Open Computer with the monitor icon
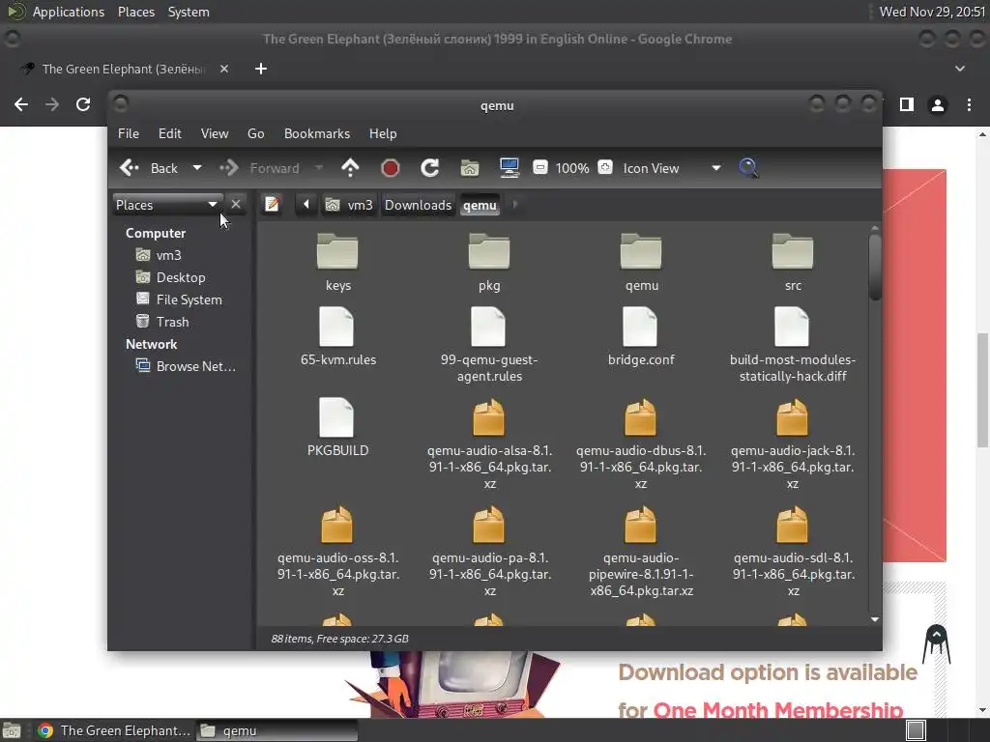Viewport: 990px width, 742px height. (x=509, y=168)
